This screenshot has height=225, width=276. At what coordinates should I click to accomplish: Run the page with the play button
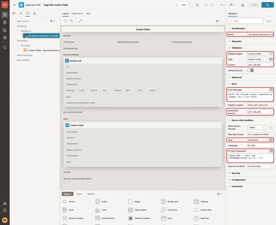click(x=268, y=5)
